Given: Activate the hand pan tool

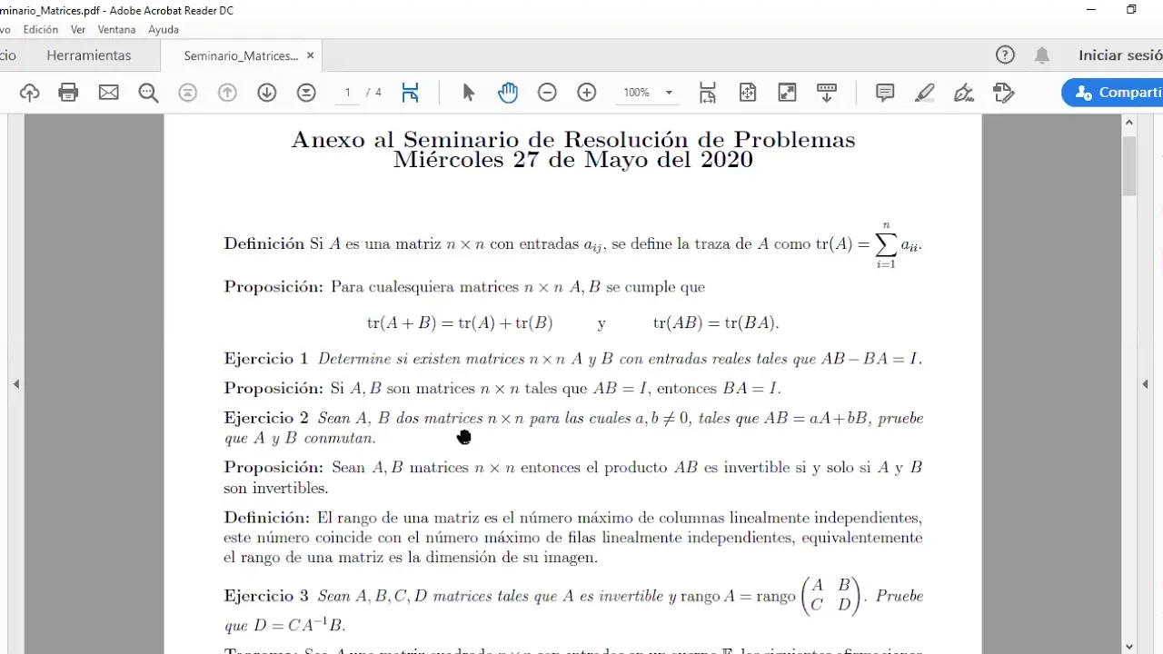Looking at the screenshot, I should point(507,93).
